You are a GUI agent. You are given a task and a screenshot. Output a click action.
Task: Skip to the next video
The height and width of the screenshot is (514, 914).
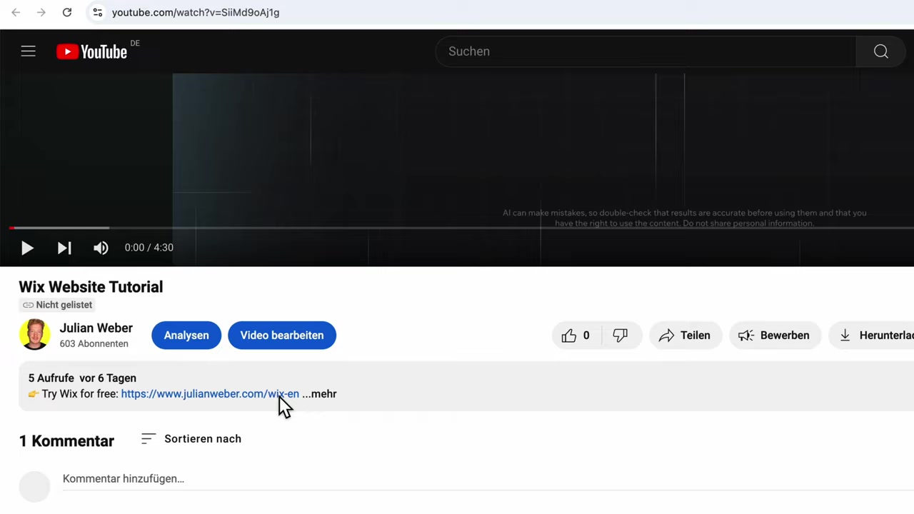tap(64, 248)
